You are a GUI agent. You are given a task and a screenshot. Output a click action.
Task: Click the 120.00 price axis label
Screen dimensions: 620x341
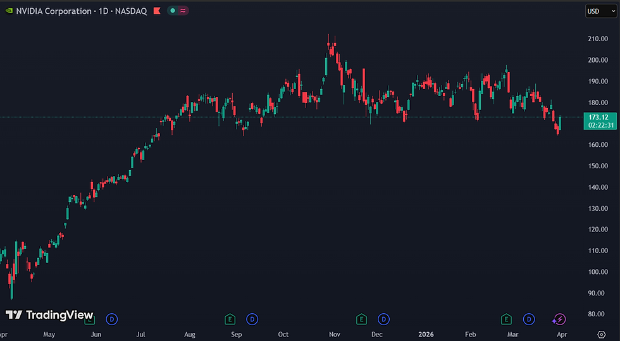pyautogui.click(x=598, y=230)
